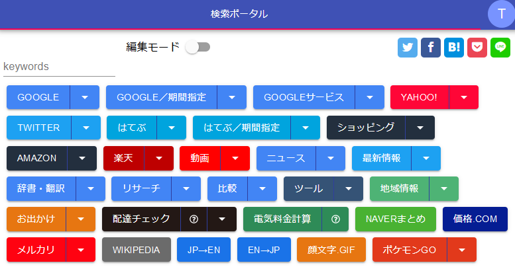
Task: Search with the WIKIPEDIA button
Action: point(137,250)
